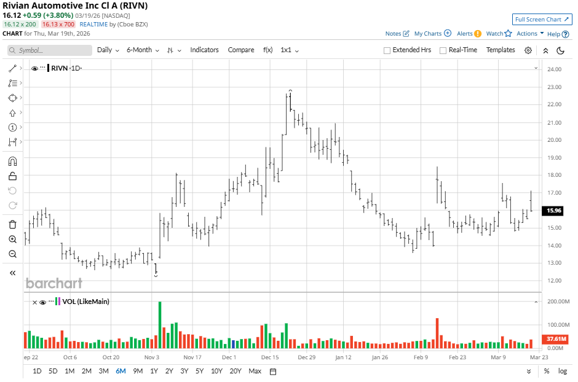This screenshot has height=382, width=578.
Task: Toggle magnet snap mode
Action: click(12, 162)
